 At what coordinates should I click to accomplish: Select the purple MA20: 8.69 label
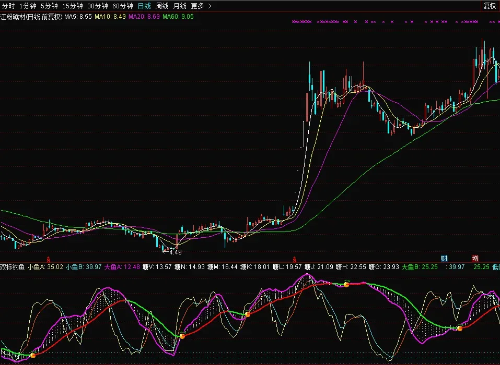coord(144,17)
